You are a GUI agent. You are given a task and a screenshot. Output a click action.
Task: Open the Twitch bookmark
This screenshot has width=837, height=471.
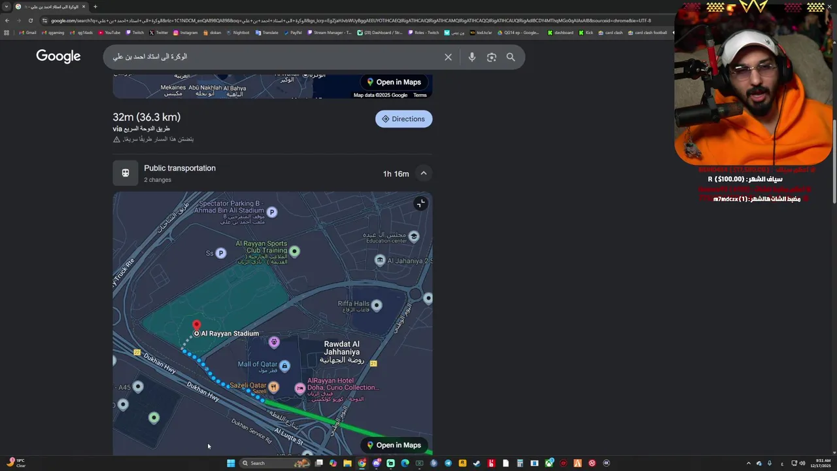pyautogui.click(x=135, y=33)
